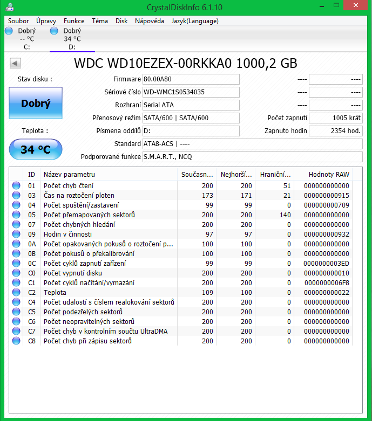Click status orb for row C1 načítání/vymazání
This screenshot has width=372, height=421.
coord(16,282)
